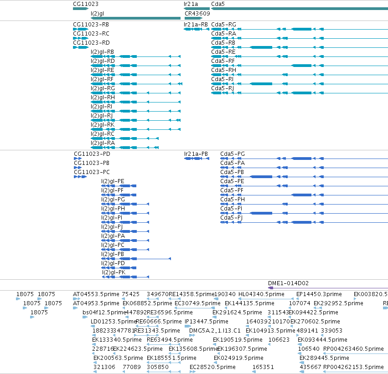Open transcript Cda5-RE
The width and height of the screenshot is (388, 374).
300,56
